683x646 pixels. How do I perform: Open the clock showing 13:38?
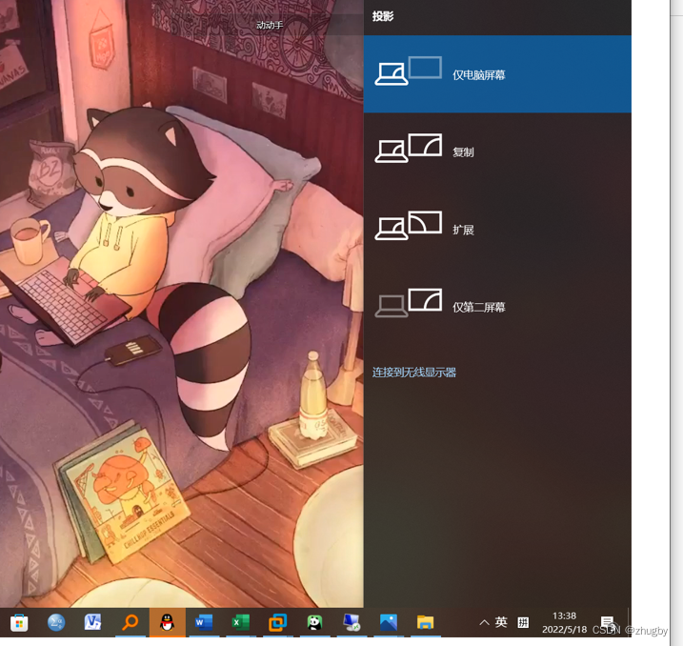(x=565, y=623)
